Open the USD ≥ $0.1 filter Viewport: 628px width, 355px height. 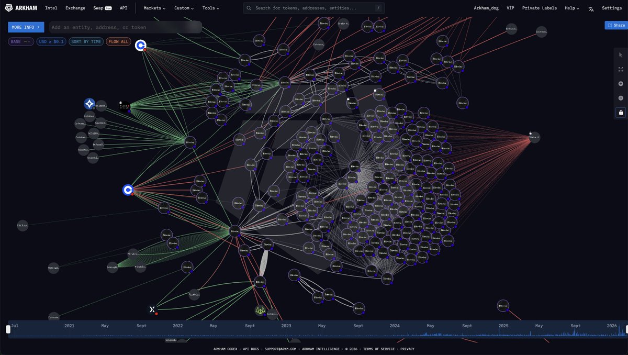(51, 41)
